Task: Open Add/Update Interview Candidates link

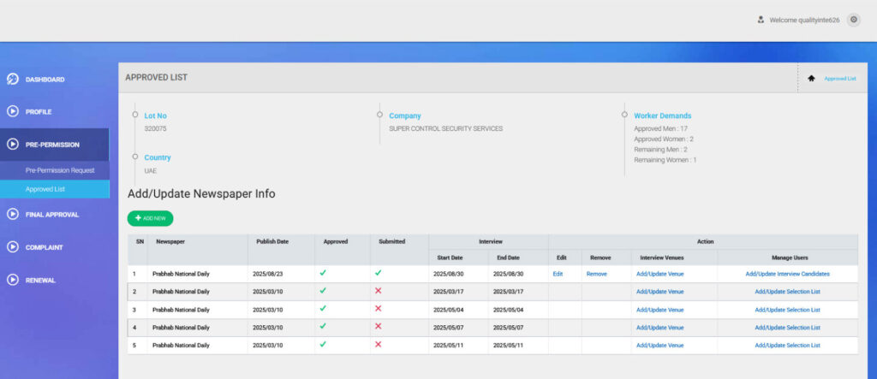Action: (787, 274)
